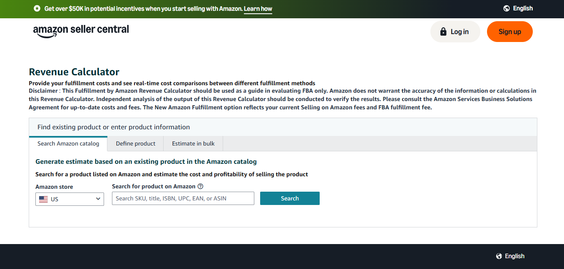Screen dimensions: 564x269
Task: Click the Amazon Seller Central logo
Action: point(81,30)
